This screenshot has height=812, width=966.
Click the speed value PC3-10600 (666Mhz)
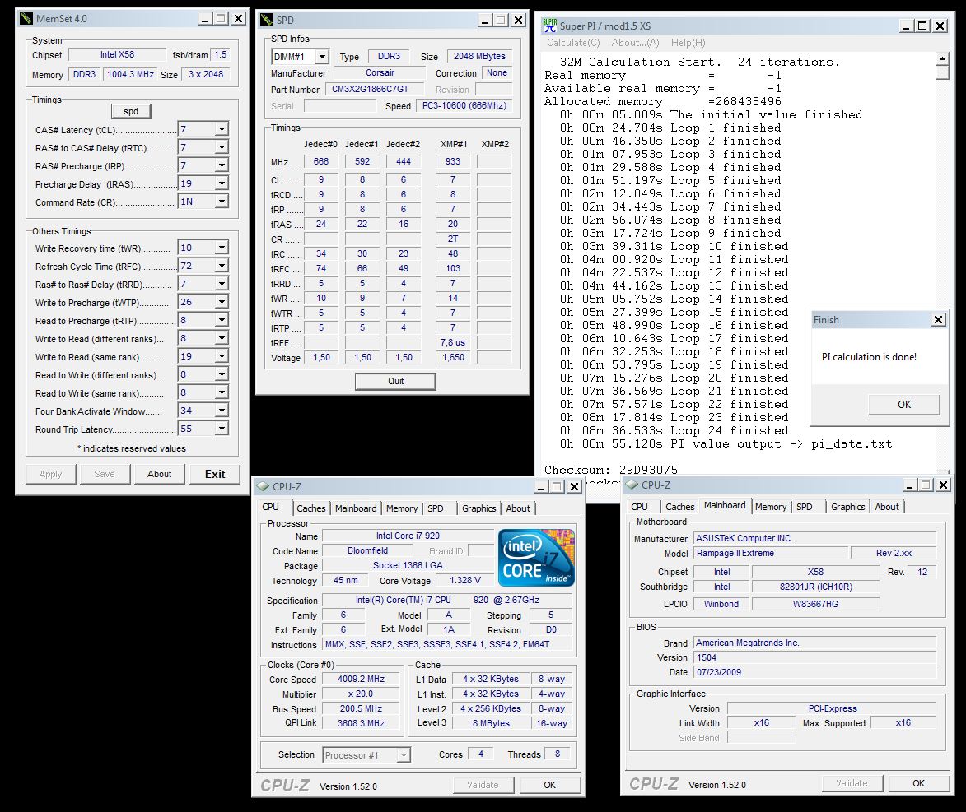click(x=464, y=106)
